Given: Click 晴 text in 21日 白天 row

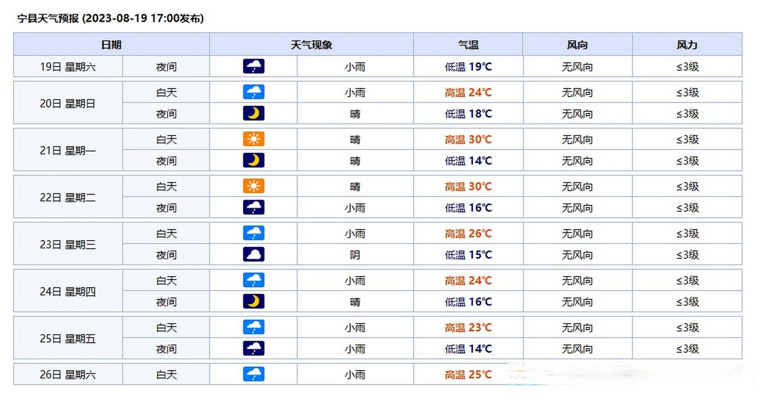Looking at the screenshot, I should point(355,140).
